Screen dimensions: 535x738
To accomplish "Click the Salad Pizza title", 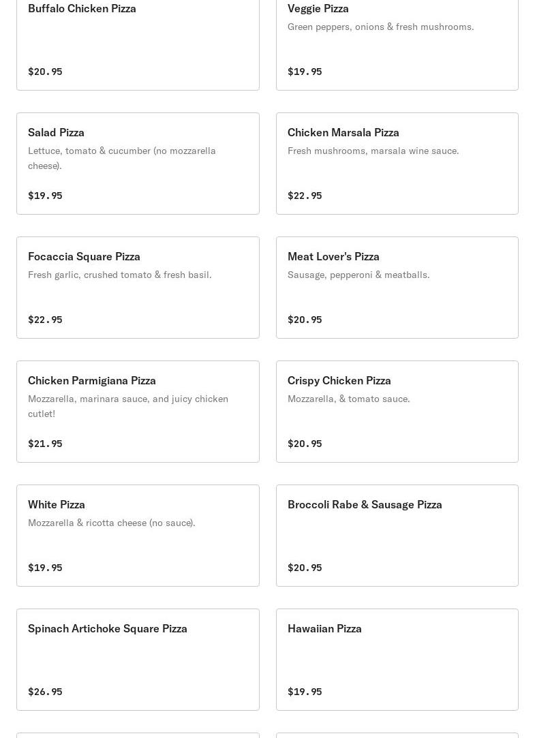I will click(x=56, y=132).
